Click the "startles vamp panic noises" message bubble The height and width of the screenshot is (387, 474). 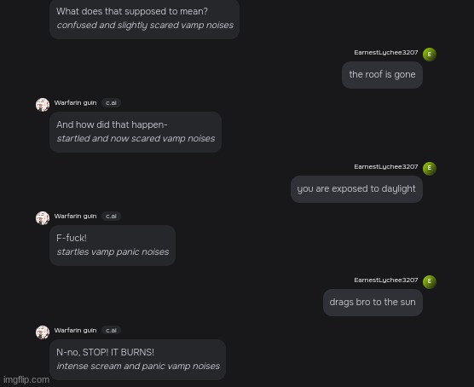click(113, 245)
